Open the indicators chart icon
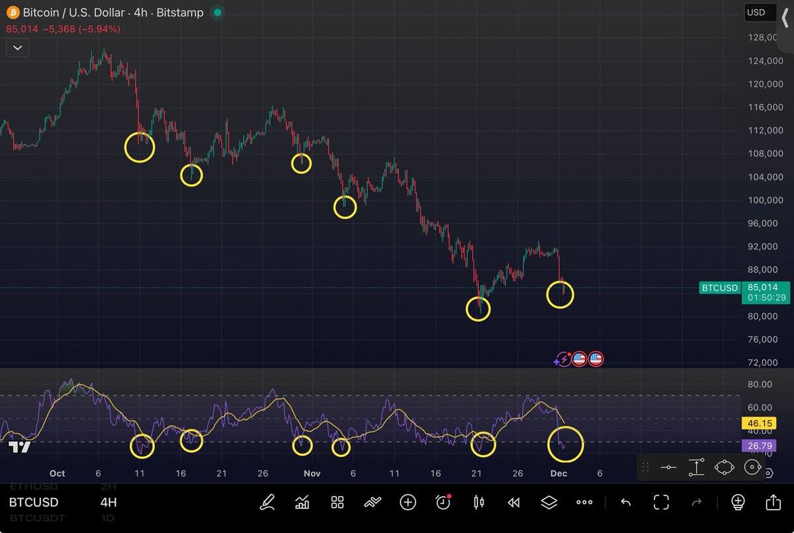Screen dimensions: 794x533 (x=302, y=503)
